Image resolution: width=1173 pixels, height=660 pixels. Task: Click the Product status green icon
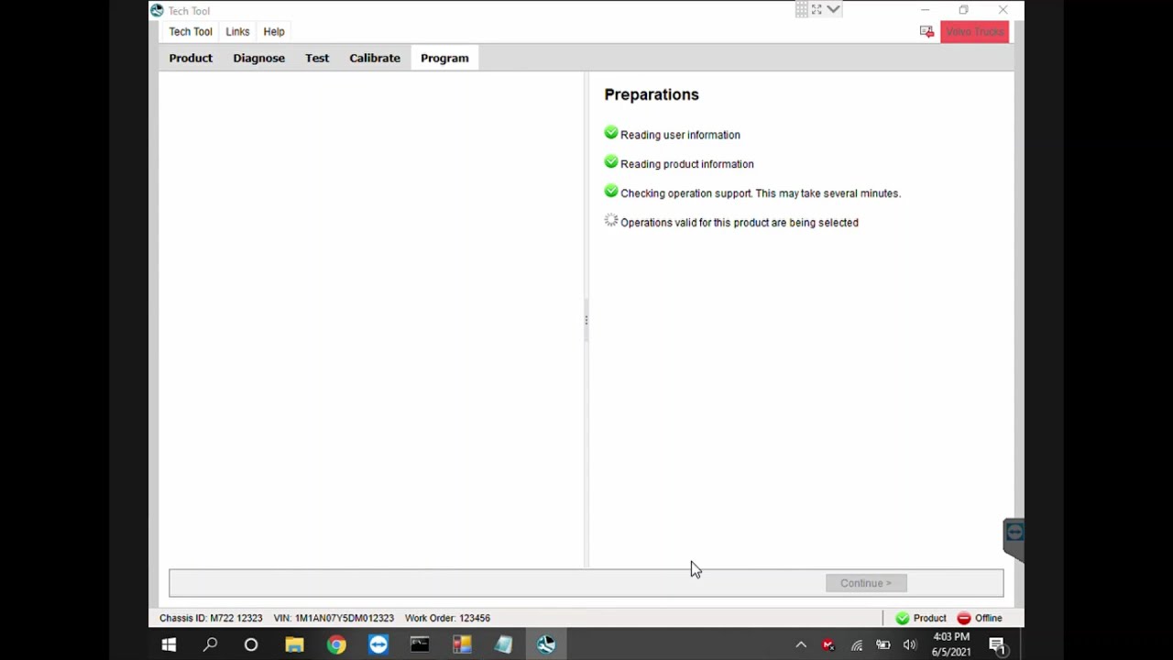tap(903, 618)
